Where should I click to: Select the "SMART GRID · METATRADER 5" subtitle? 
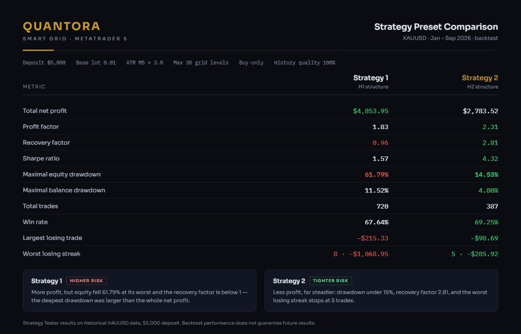click(x=75, y=38)
